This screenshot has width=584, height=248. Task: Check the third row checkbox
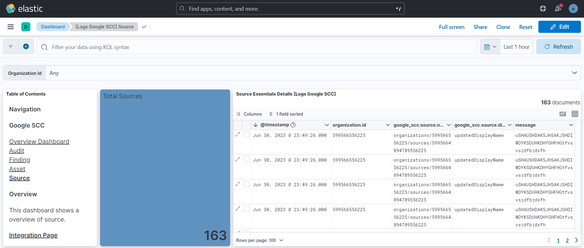point(247,184)
